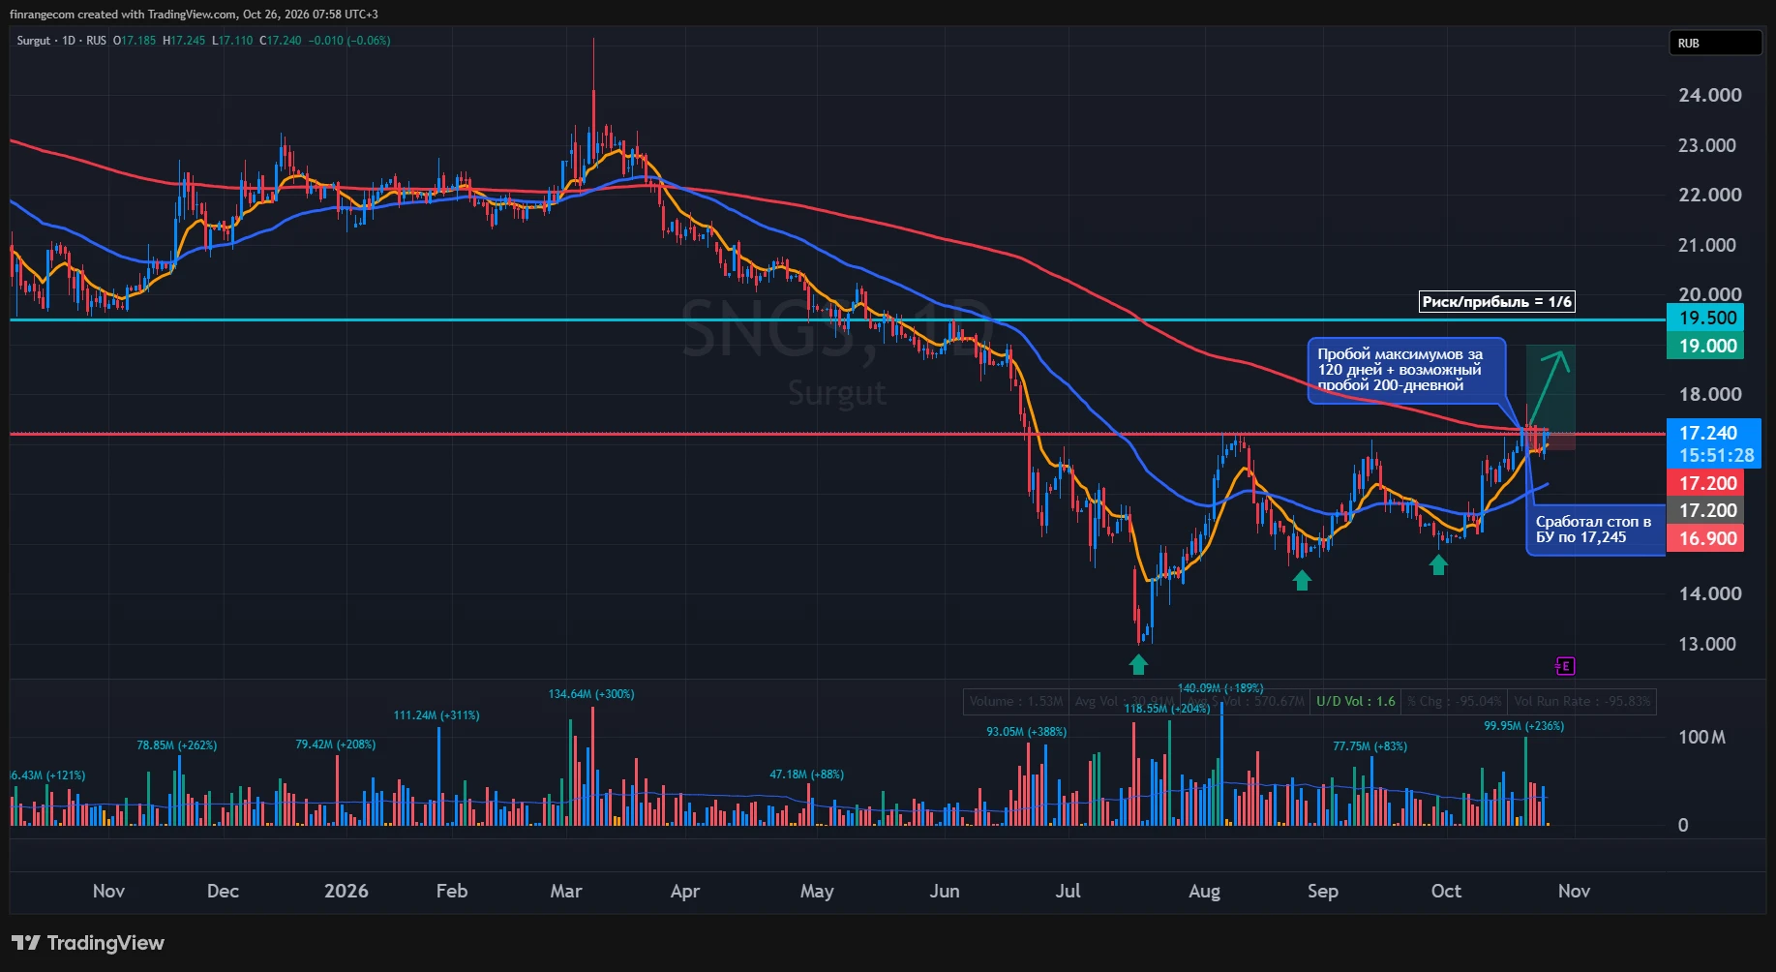This screenshot has width=1776, height=972.
Task: Click the 17.240 current price label
Action: [1708, 433]
